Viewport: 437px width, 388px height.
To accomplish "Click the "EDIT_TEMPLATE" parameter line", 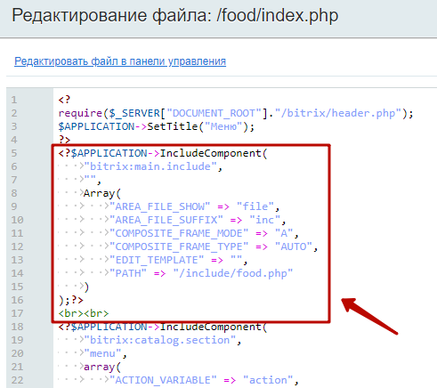I will click(178, 260).
